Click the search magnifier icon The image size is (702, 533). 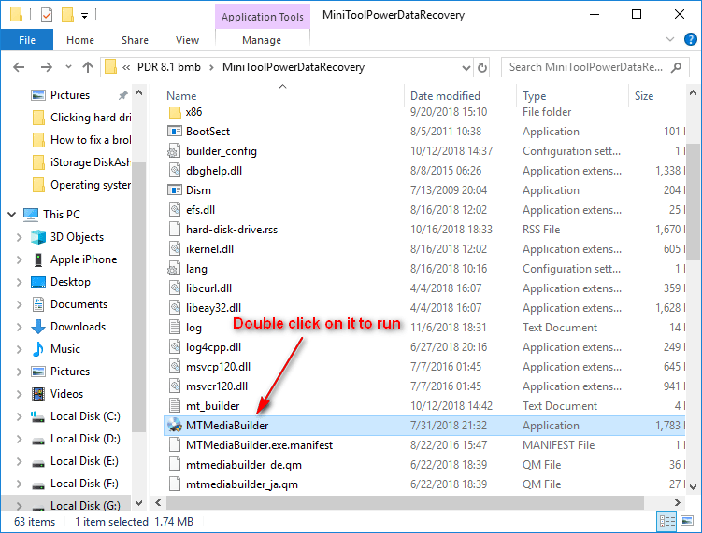[x=677, y=67]
